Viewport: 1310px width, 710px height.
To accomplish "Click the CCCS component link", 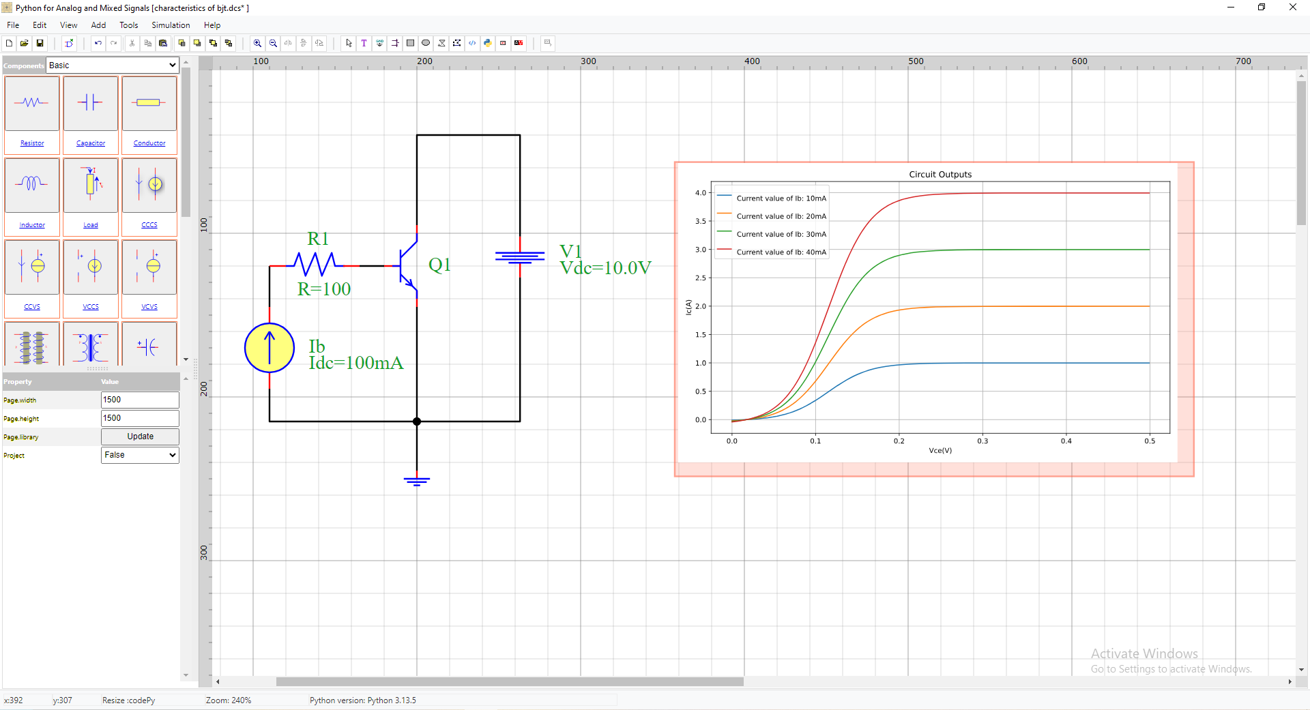I will point(149,225).
